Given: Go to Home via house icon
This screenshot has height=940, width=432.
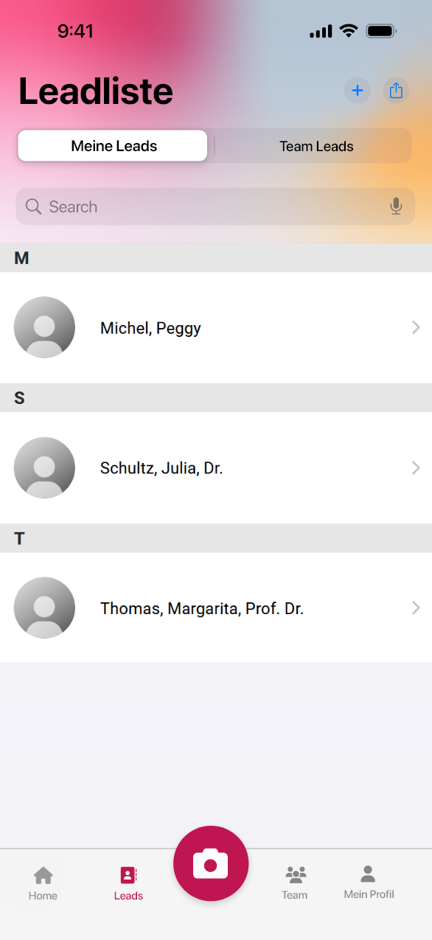Looking at the screenshot, I should tap(43, 875).
